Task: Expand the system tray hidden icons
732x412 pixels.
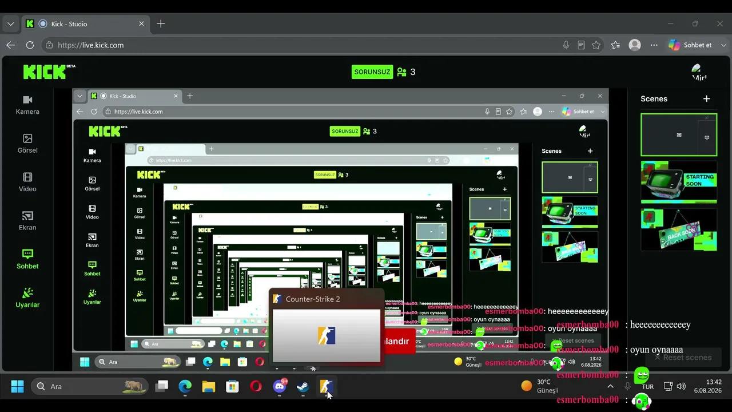Action: (x=610, y=386)
